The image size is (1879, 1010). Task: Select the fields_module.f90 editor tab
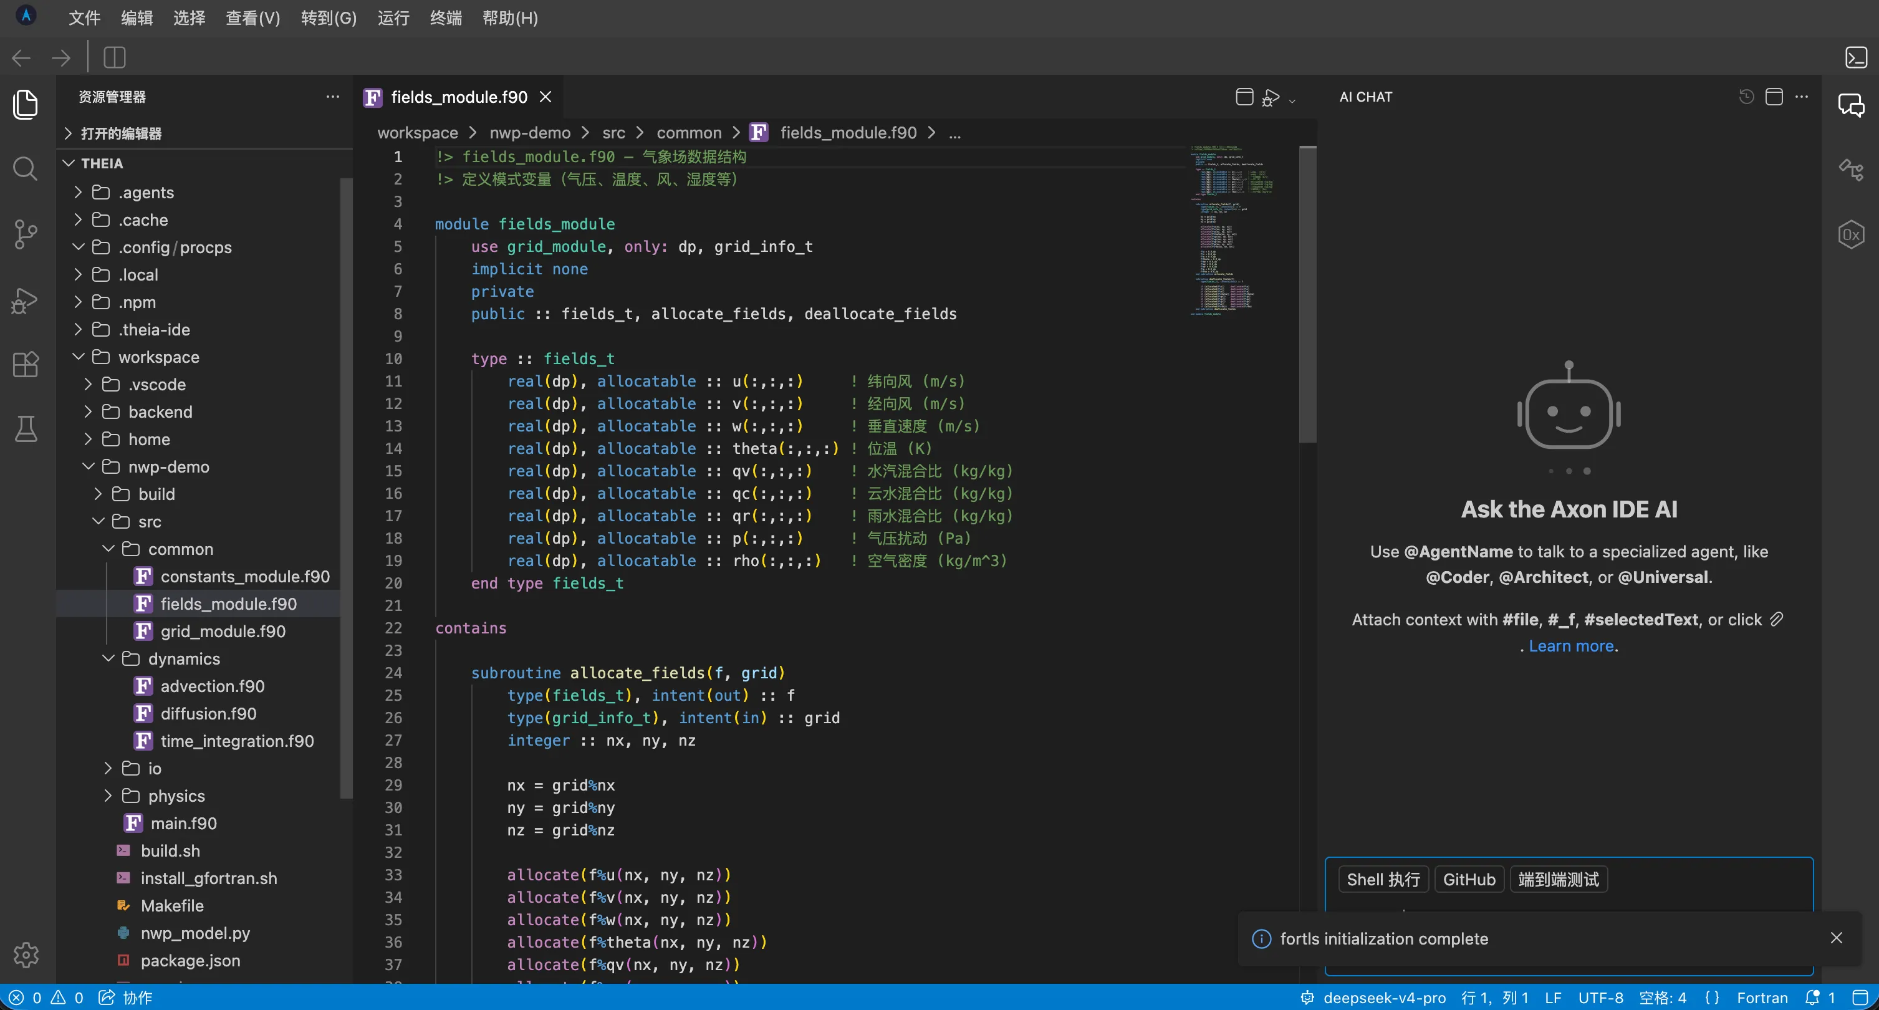(458, 97)
